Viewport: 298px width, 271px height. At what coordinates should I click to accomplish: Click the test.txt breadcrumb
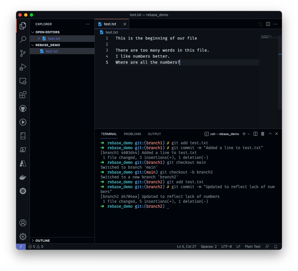tap(109, 32)
